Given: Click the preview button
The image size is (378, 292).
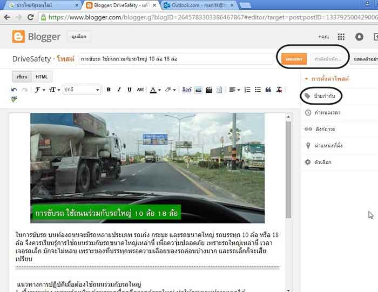Looking at the screenshot, I should coord(364,59).
